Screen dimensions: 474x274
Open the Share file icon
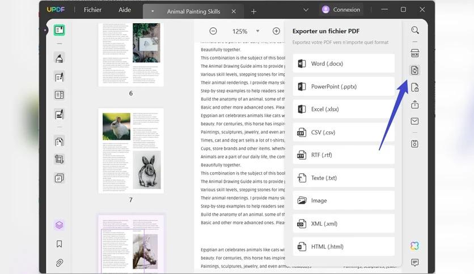(x=415, y=104)
